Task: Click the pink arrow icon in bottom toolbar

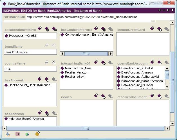Action: coord(17,134)
